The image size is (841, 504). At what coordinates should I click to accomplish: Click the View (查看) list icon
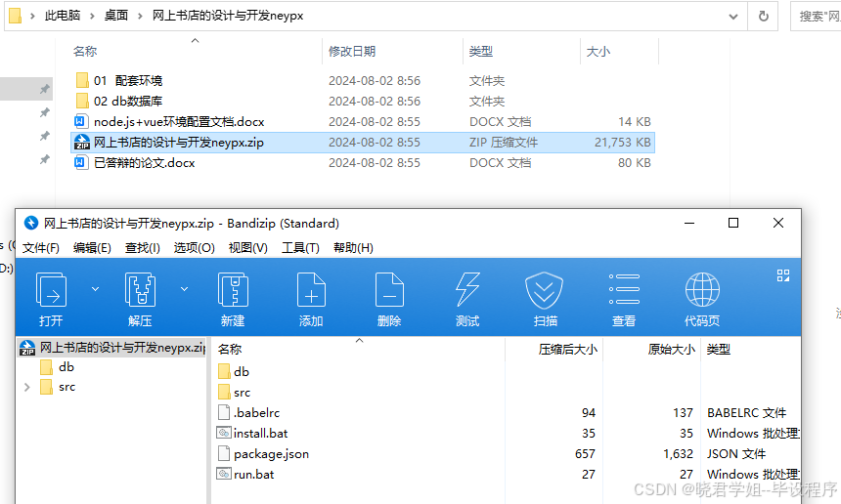(624, 290)
